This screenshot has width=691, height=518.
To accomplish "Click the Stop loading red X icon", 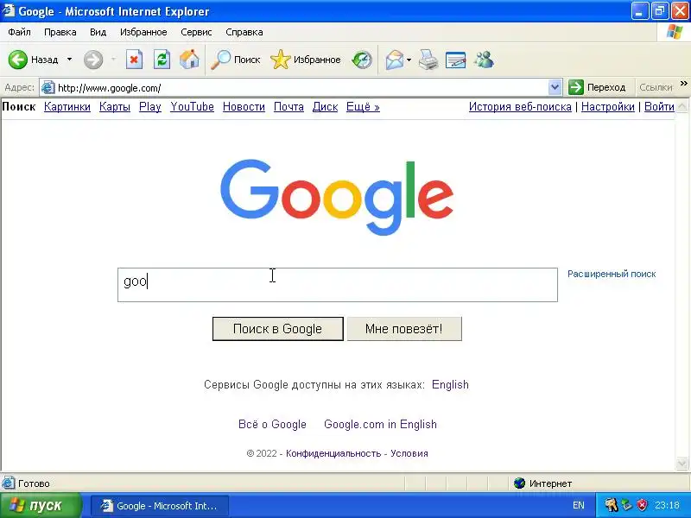I will click(134, 60).
